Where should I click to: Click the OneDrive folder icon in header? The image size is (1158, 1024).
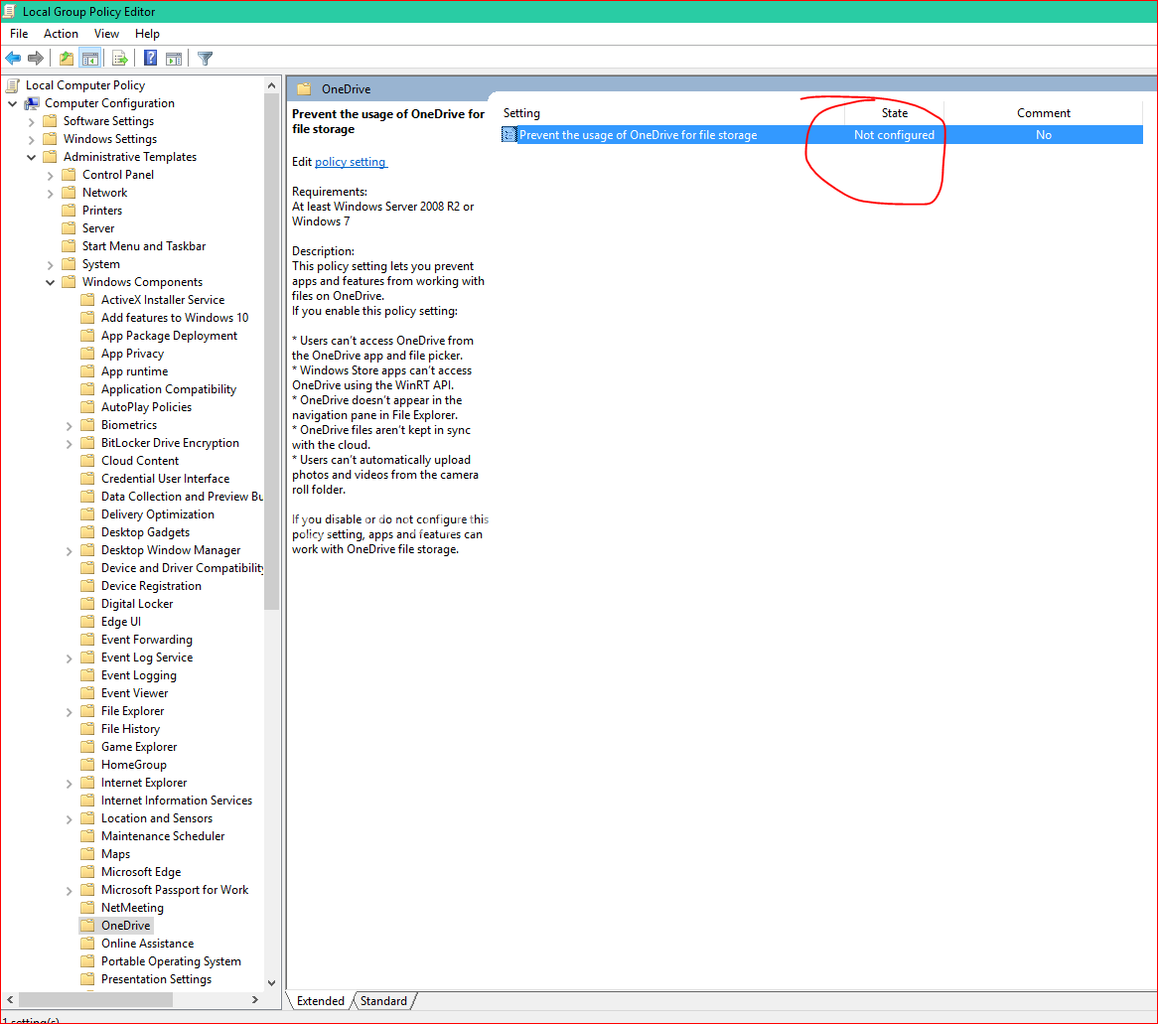click(304, 89)
